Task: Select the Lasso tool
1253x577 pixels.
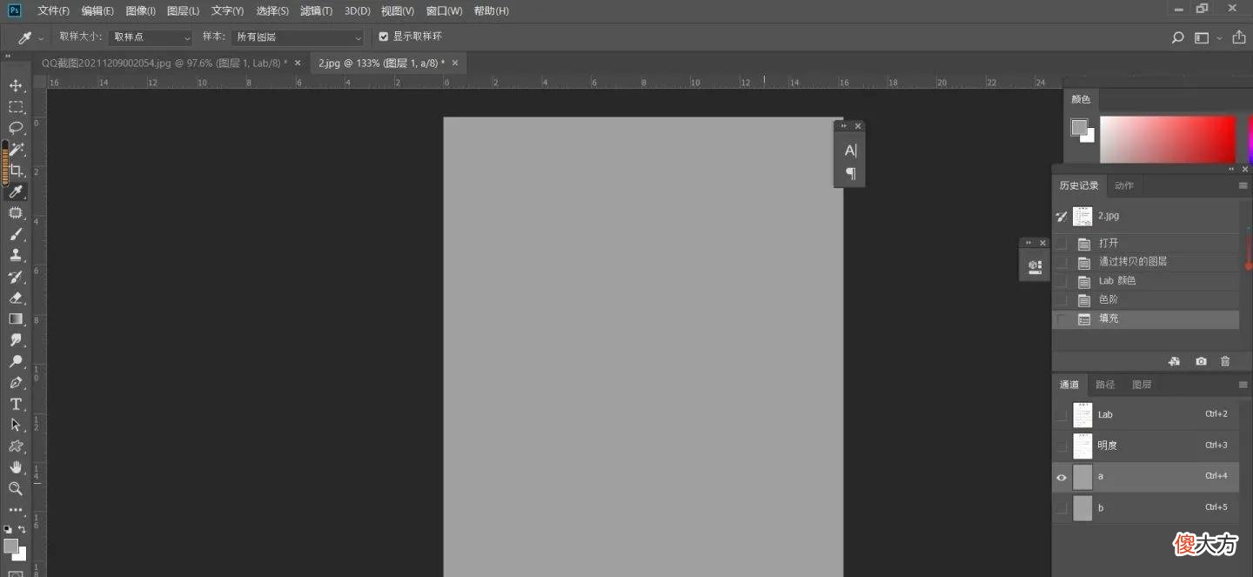Action: pos(16,128)
